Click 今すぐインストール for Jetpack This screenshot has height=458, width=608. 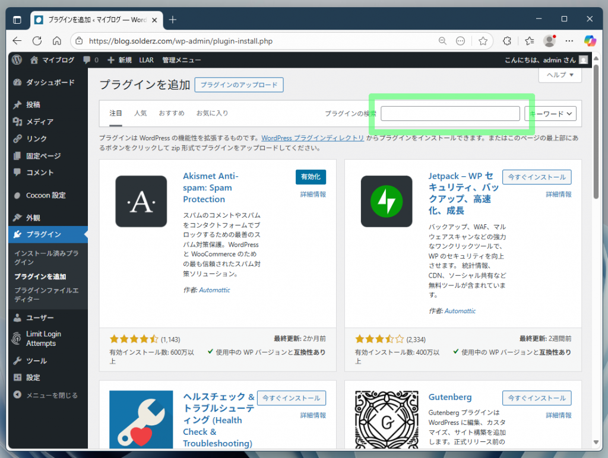(537, 177)
